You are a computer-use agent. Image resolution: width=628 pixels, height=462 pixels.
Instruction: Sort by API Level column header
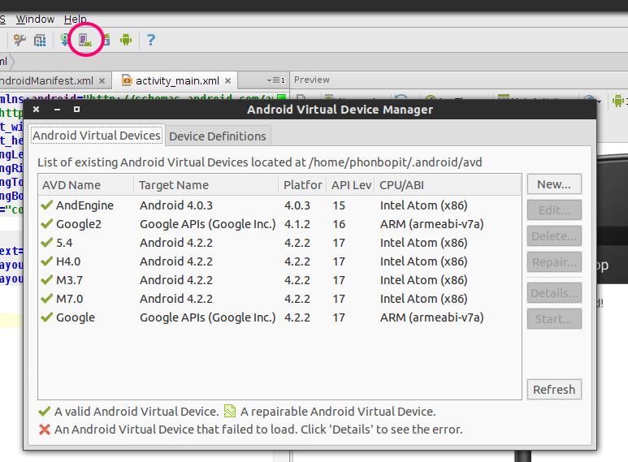351,185
